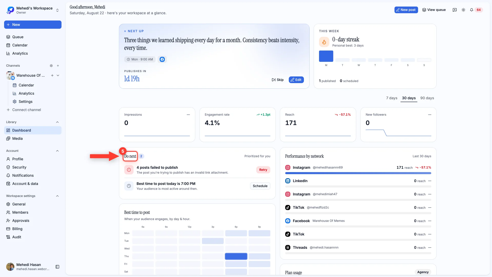Click Instagram @mehedimiah47 network icon

[288, 194]
